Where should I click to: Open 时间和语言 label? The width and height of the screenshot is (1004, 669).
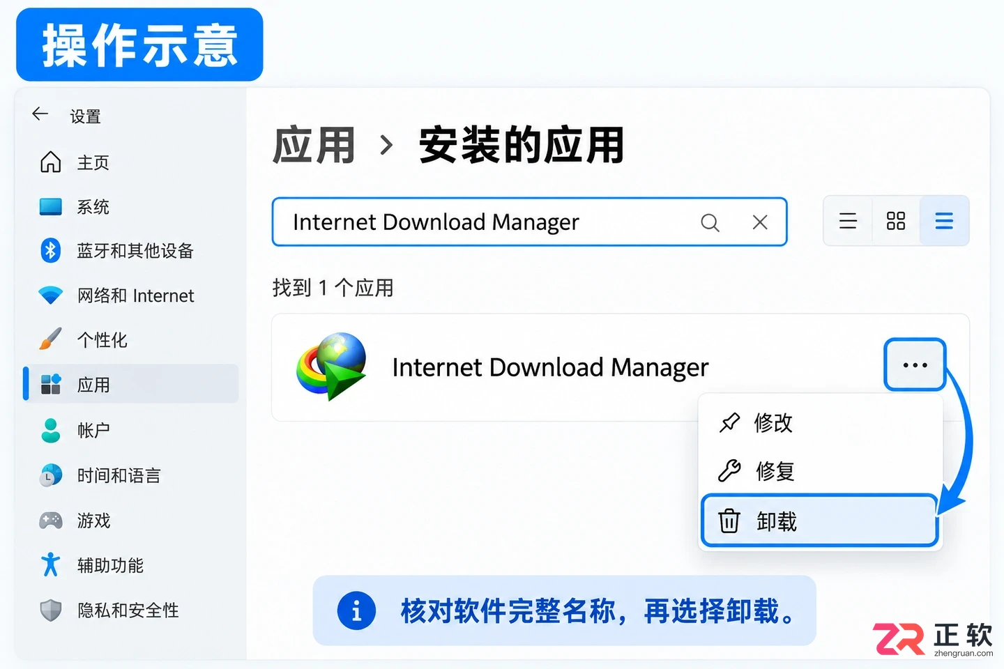(119, 475)
